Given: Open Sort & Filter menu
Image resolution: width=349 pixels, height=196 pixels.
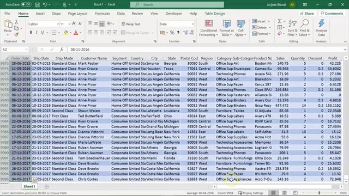Looking at the screenshot, I should point(292,28).
